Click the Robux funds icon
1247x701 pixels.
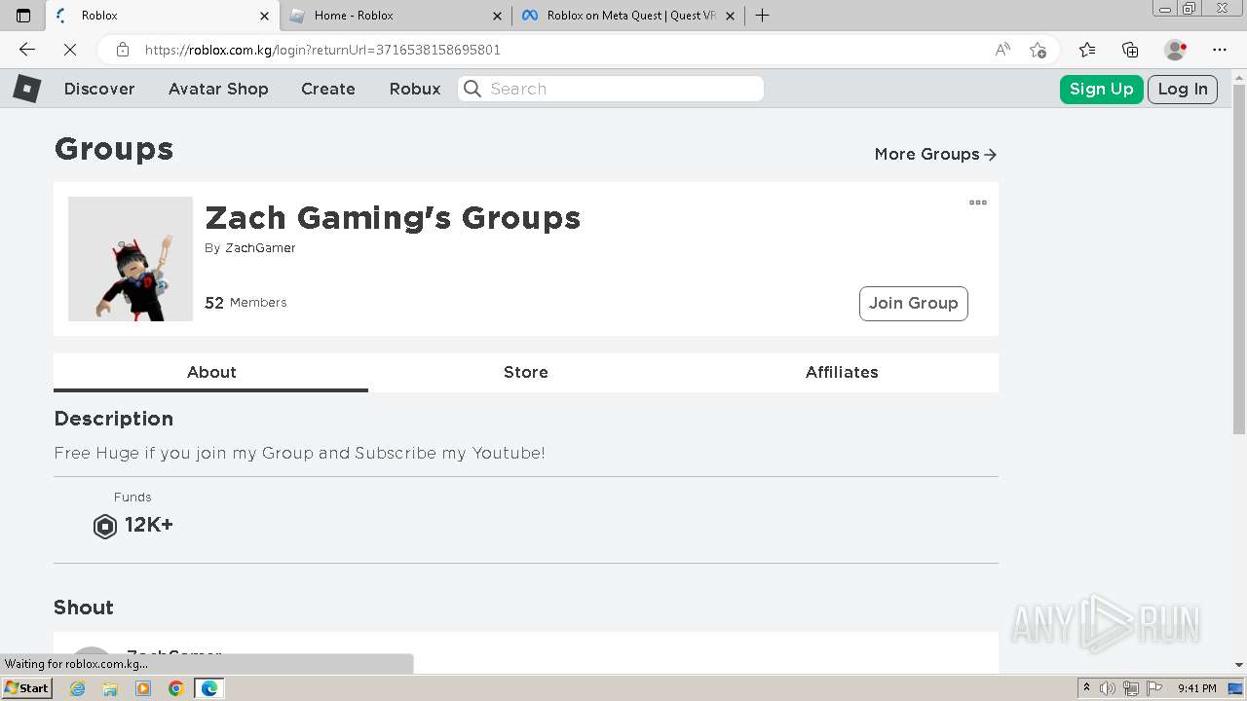pos(104,527)
